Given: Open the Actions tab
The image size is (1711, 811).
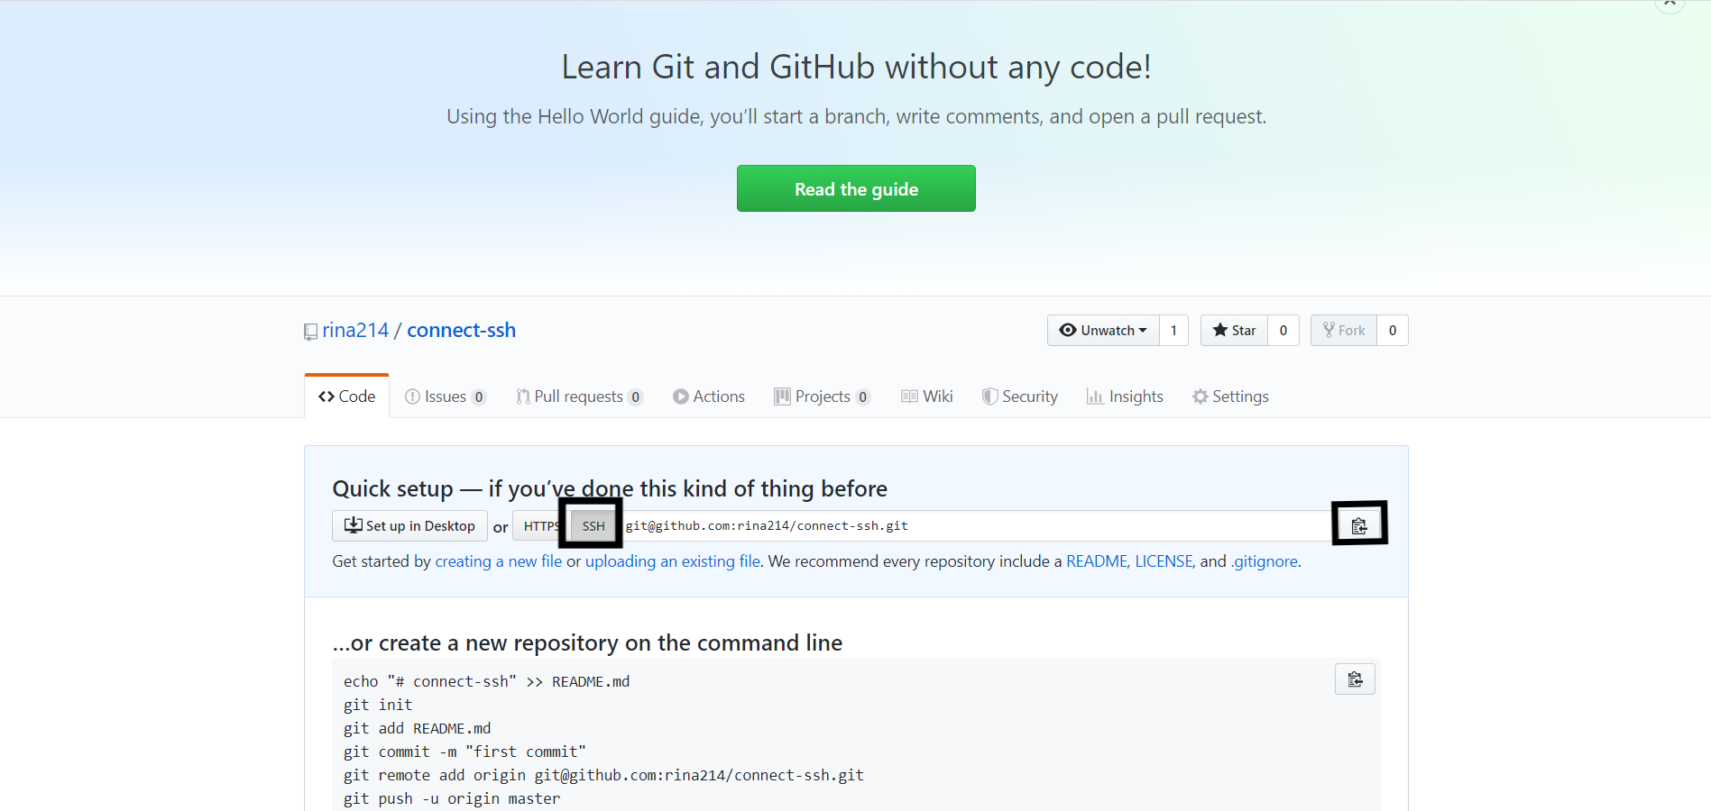Looking at the screenshot, I should coord(709,396).
